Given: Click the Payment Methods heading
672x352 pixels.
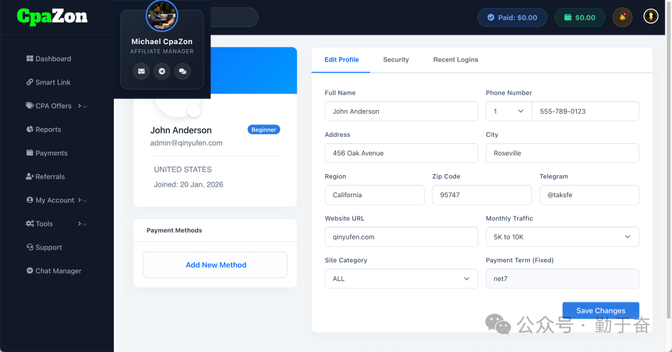Looking at the screenshot, I should click(x=174, y=230).
